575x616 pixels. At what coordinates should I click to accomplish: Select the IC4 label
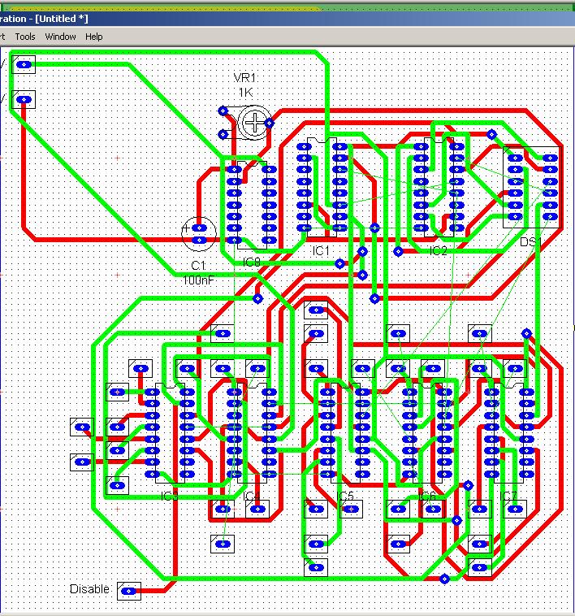coord(251,497)
